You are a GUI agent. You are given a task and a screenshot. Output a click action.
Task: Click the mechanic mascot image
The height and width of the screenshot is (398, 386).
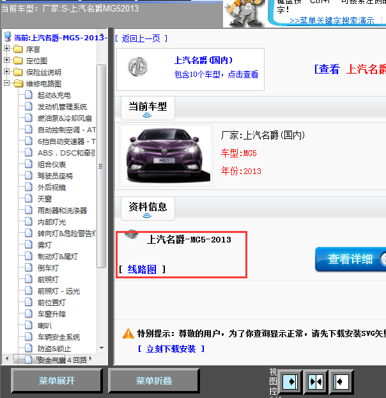[244, 13]
